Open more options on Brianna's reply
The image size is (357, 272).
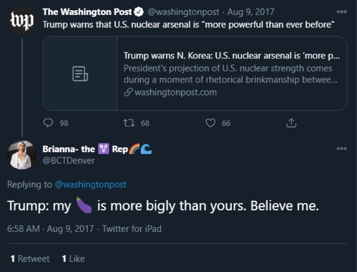(342, 149)
